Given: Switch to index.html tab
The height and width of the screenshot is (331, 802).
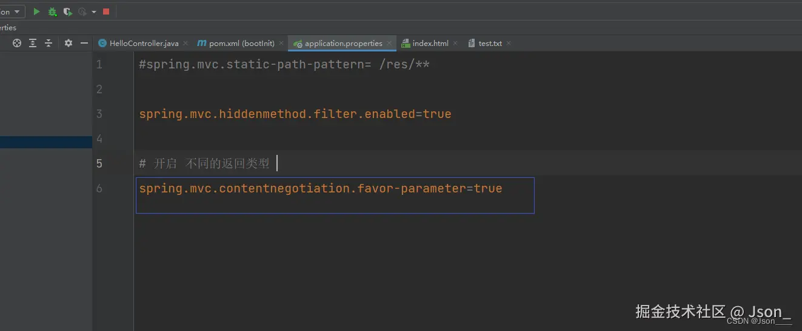Looking at the screenshot, I should 430,44.
